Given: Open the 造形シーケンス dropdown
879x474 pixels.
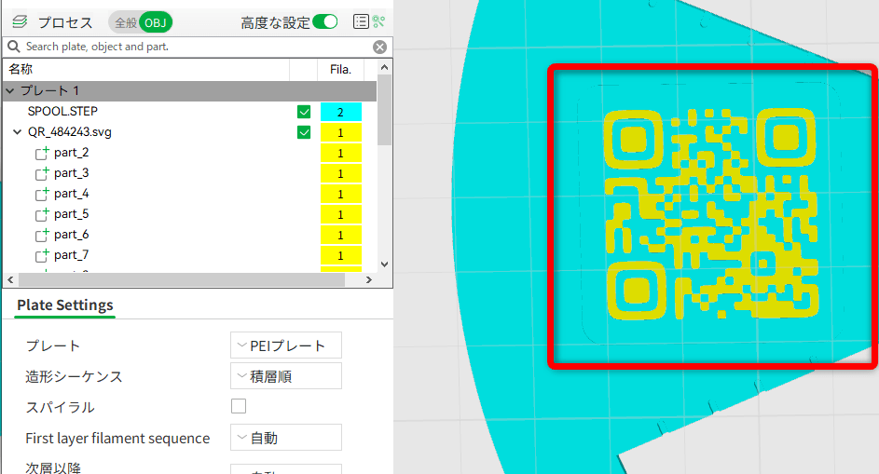Looking at the screenshot, I should click(286, 376).
